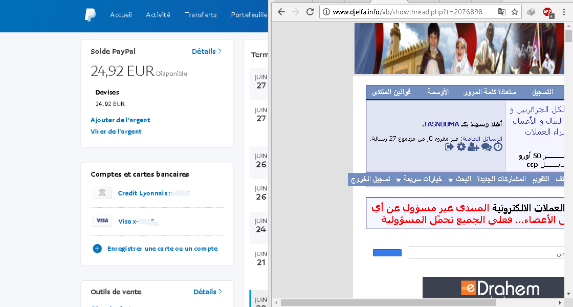
Task: Open استعادة كلمة المرور menu item
Action: (x=491, y=92)
